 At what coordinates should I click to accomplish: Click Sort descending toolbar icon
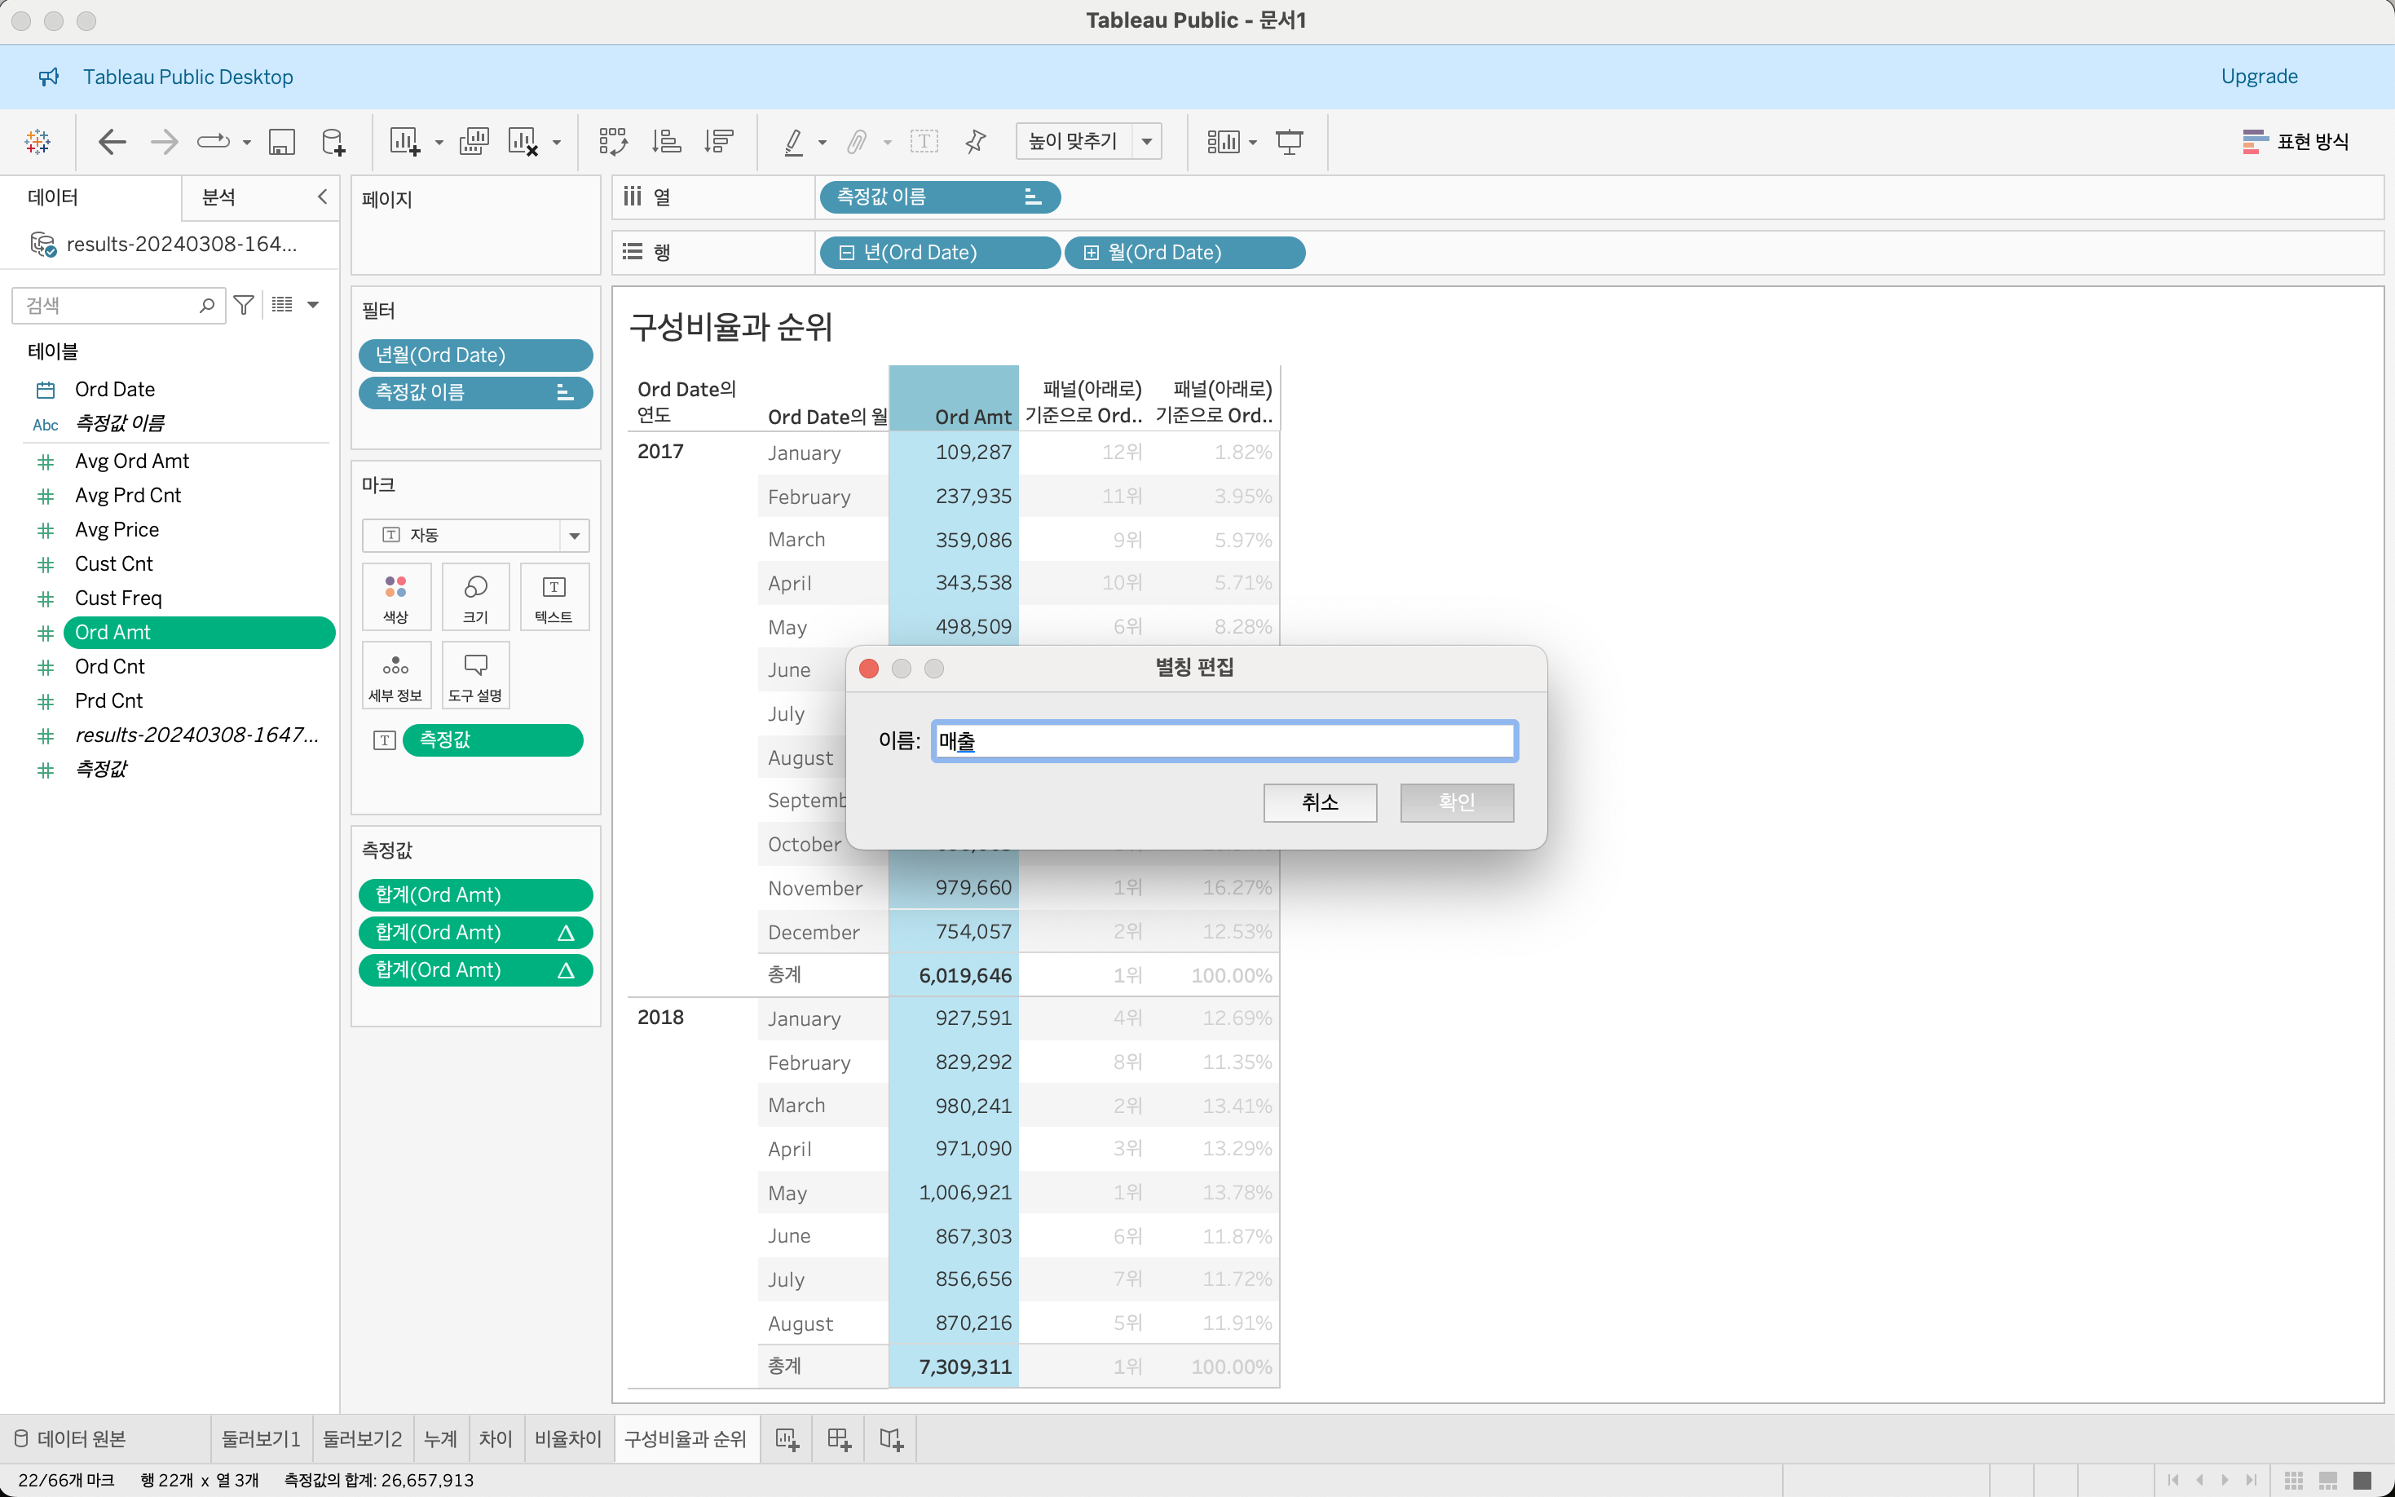pyautogui.click(x=718, y=142)
